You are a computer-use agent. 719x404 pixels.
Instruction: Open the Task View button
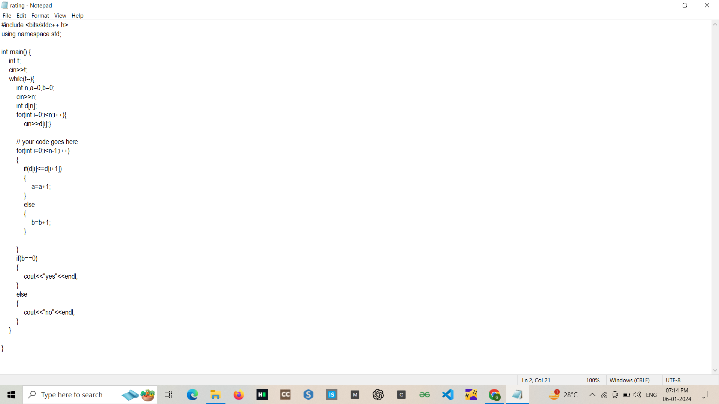tap(169, 395)
